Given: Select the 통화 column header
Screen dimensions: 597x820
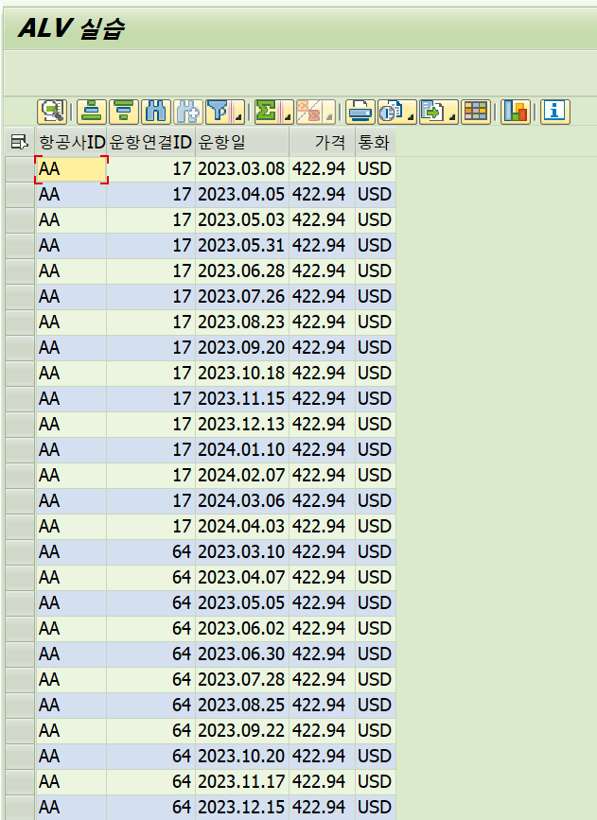Looking at the screenshot, I should [x=376, y=142].
